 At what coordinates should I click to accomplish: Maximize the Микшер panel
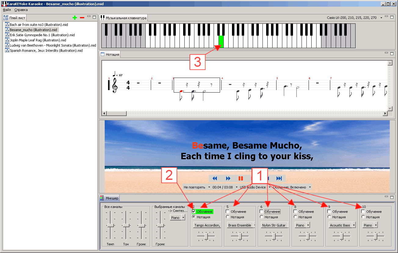pyautogui.click(x=392, y=198)
